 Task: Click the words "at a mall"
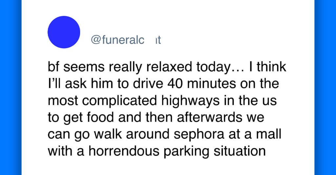[255, 135]
